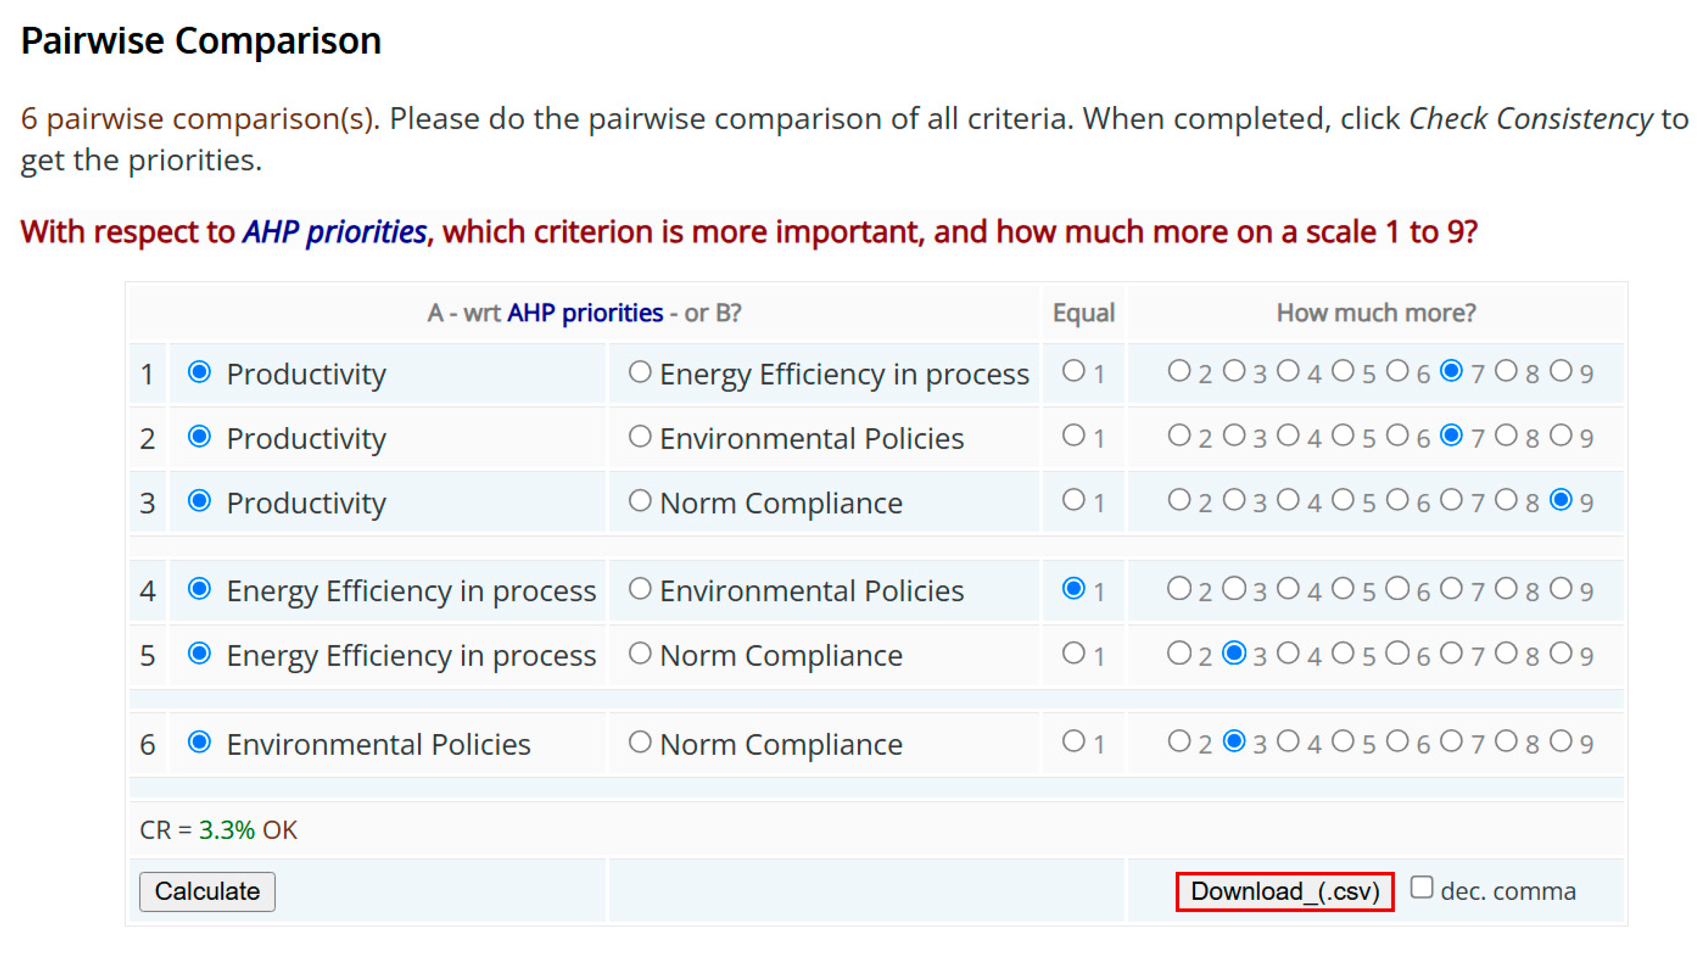Select Norm Compliance option in row 3
Viewport: 1704px width, 959px height.
coord(639,500)
